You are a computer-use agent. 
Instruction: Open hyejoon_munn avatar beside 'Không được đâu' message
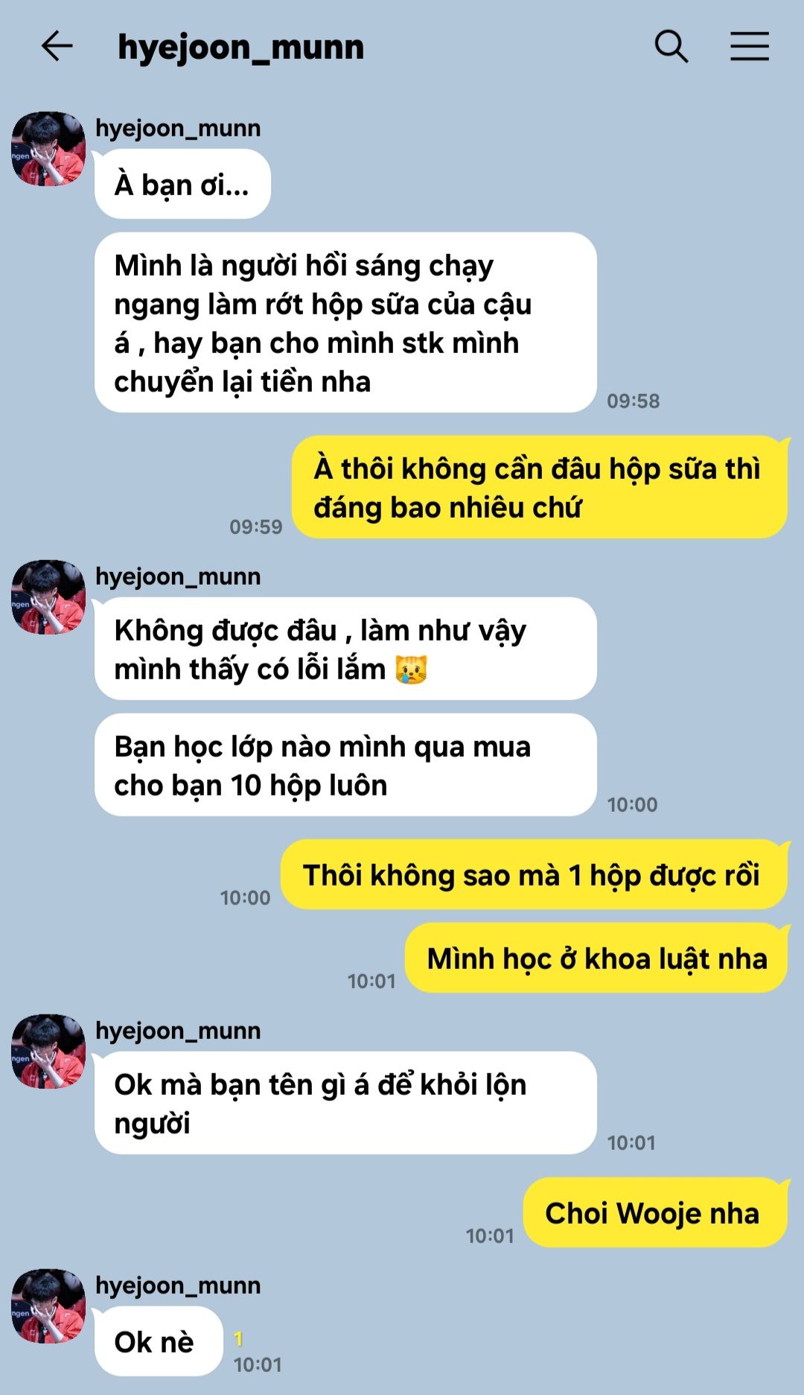pyautogui.click(x=48, y=597)
